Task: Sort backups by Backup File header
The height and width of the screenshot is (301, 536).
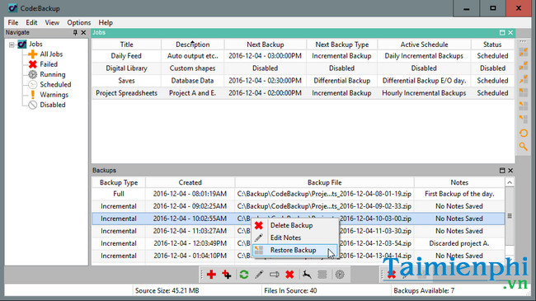Action: click(324, 182)
